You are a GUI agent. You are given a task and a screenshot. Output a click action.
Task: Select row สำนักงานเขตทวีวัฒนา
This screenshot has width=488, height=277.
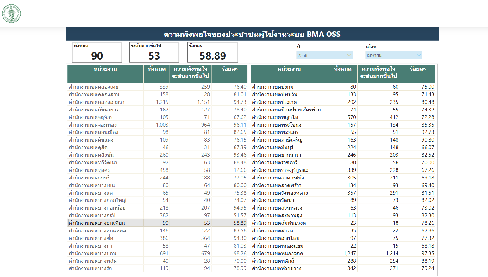coord(157,162)
